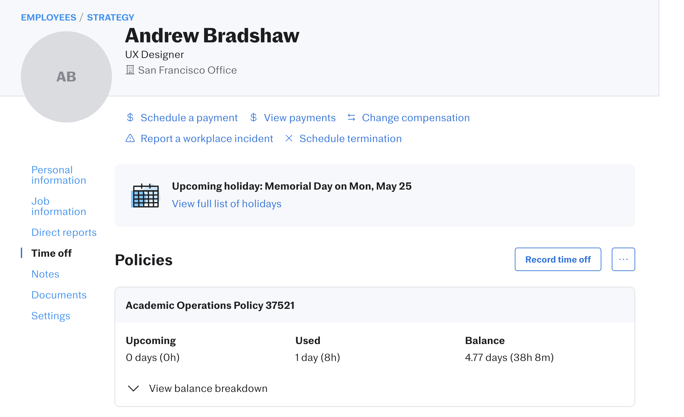Expand View balance breakdown chevron

[133, 388]
